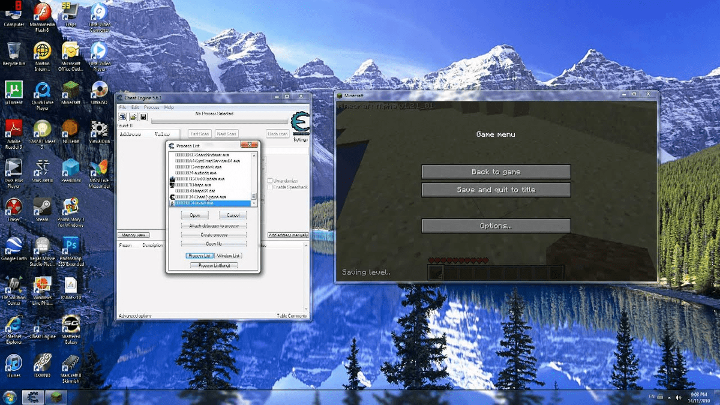Click Advanced options in Cheat Engine

[x=135, y=316]
